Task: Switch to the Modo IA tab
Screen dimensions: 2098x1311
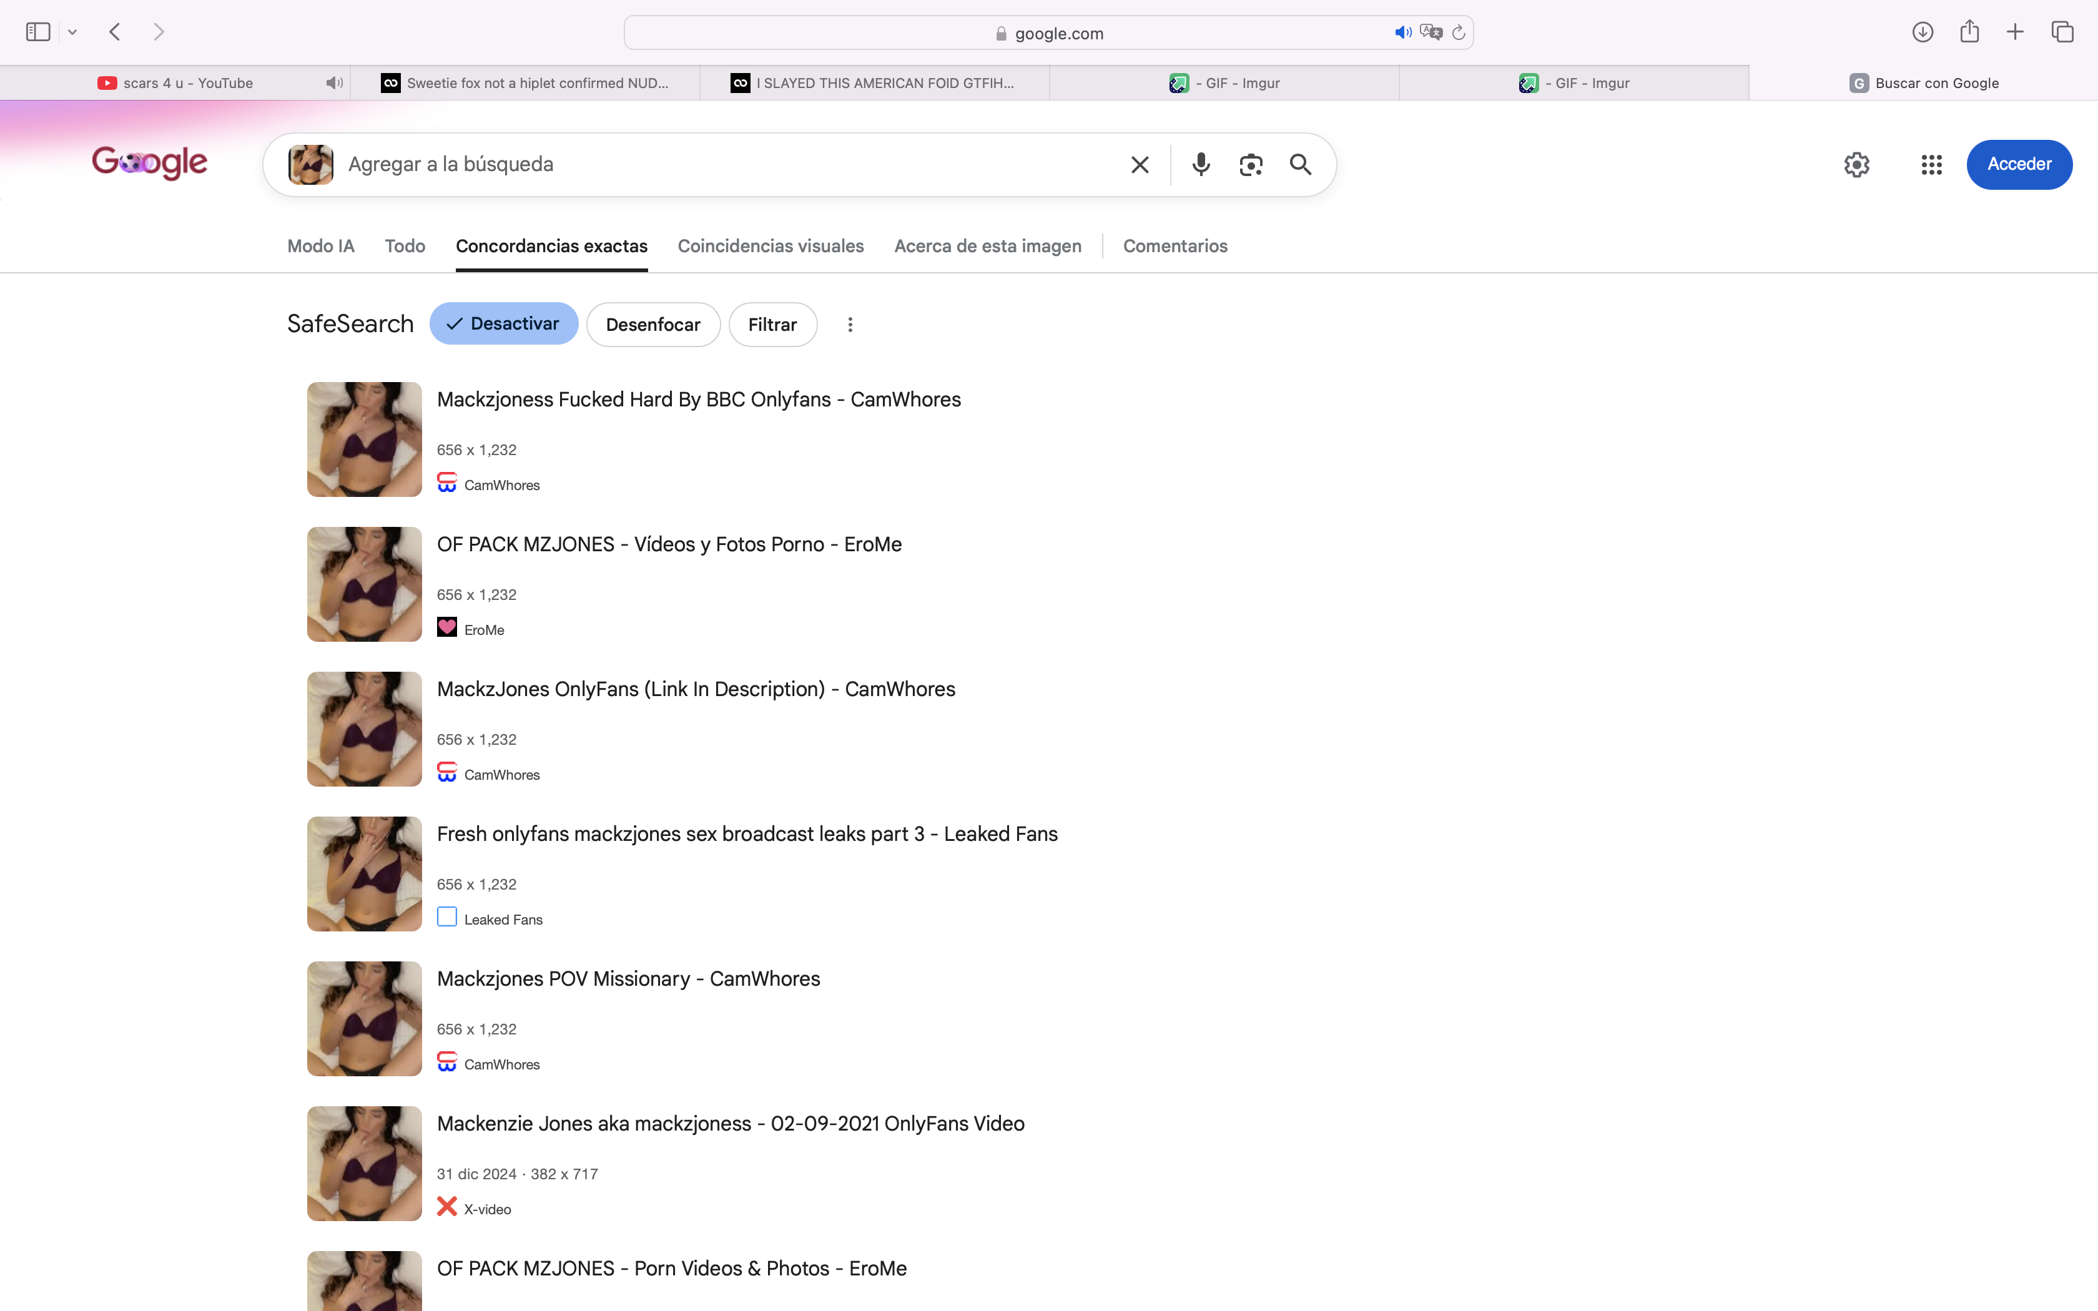Action: (321, 246)
